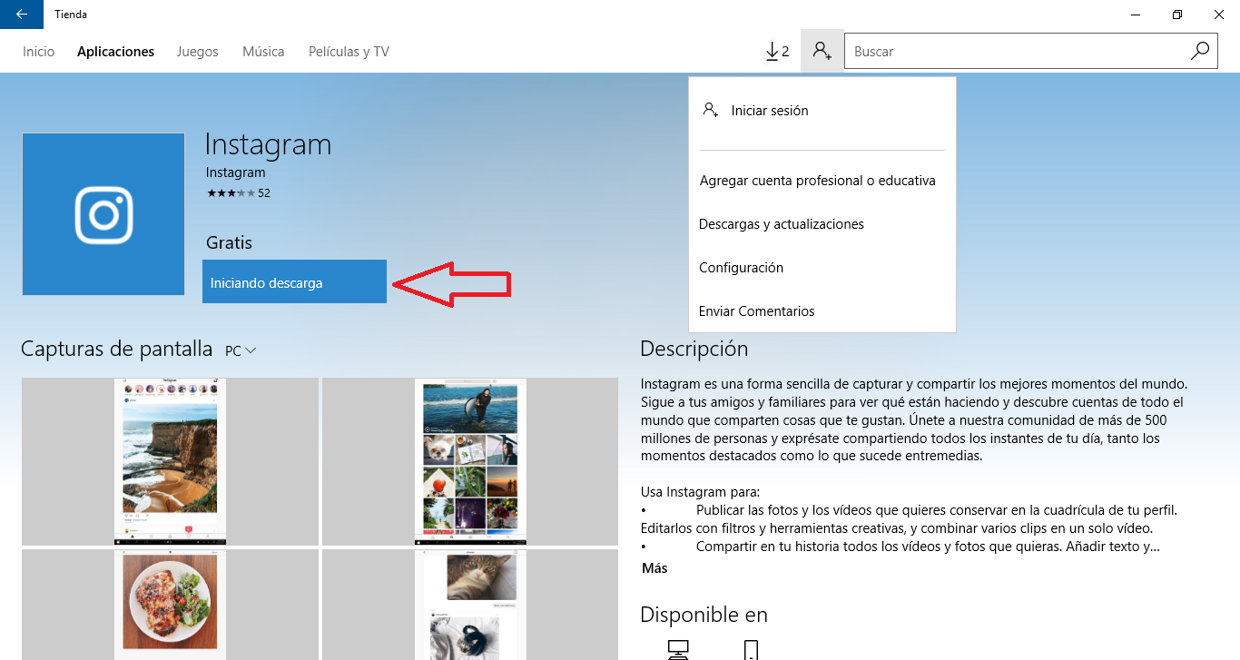1240x660 pixels.
Task: Close the Tienda window
Action: 1219,15
